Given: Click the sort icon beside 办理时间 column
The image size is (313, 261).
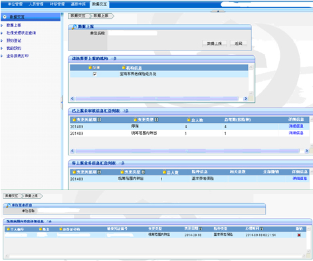Looking at the screenshot, I should [262, 228].
